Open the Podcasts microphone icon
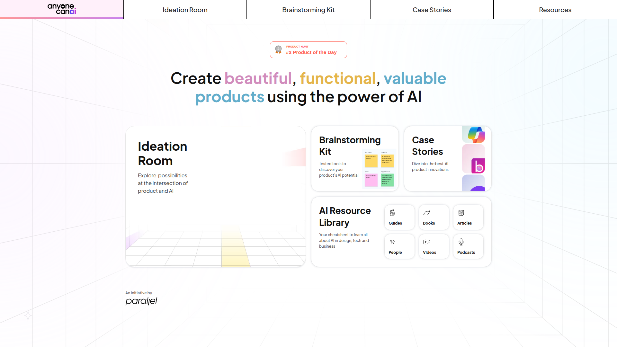This screenshot has width=617, height=347. pyautogui.click(x=461, y=242)
